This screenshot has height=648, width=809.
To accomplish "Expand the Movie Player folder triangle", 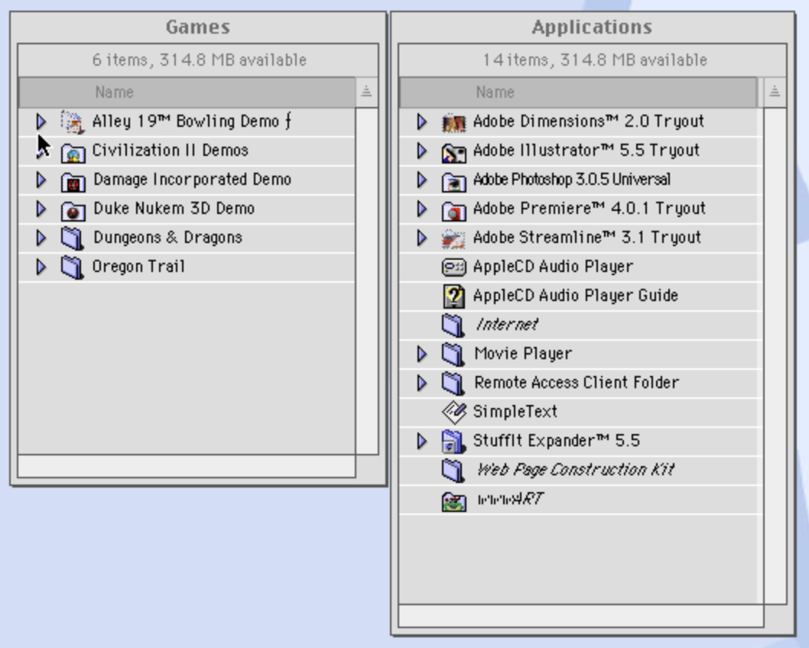I will (422, 354).
